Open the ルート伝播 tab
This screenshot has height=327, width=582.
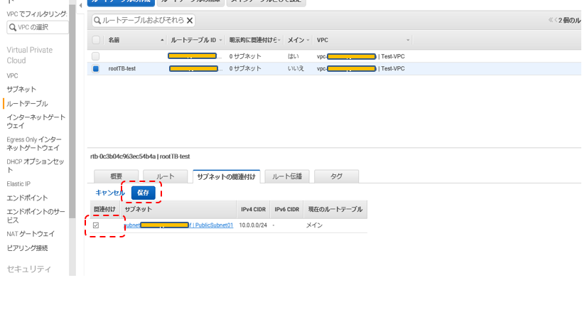pyautogui.click(x=287, y=176)
